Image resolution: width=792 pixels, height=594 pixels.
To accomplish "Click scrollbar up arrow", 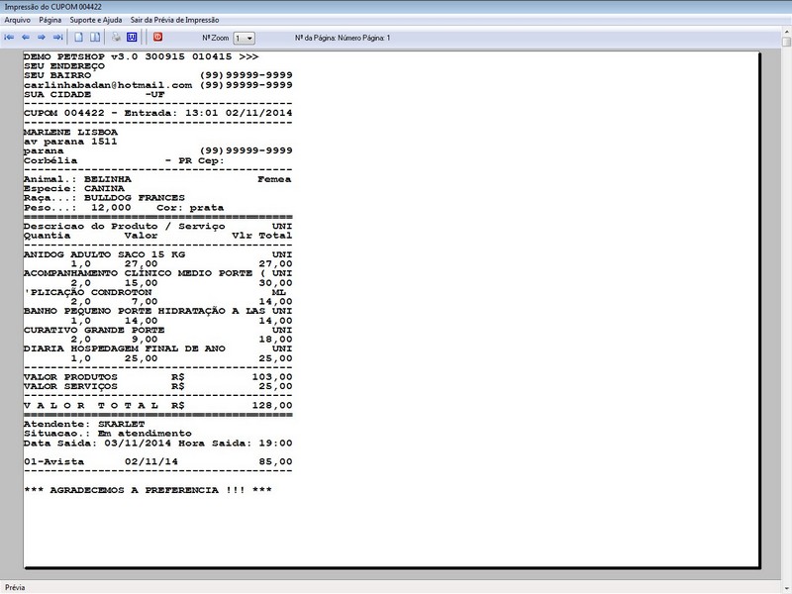I will [786, 32].
